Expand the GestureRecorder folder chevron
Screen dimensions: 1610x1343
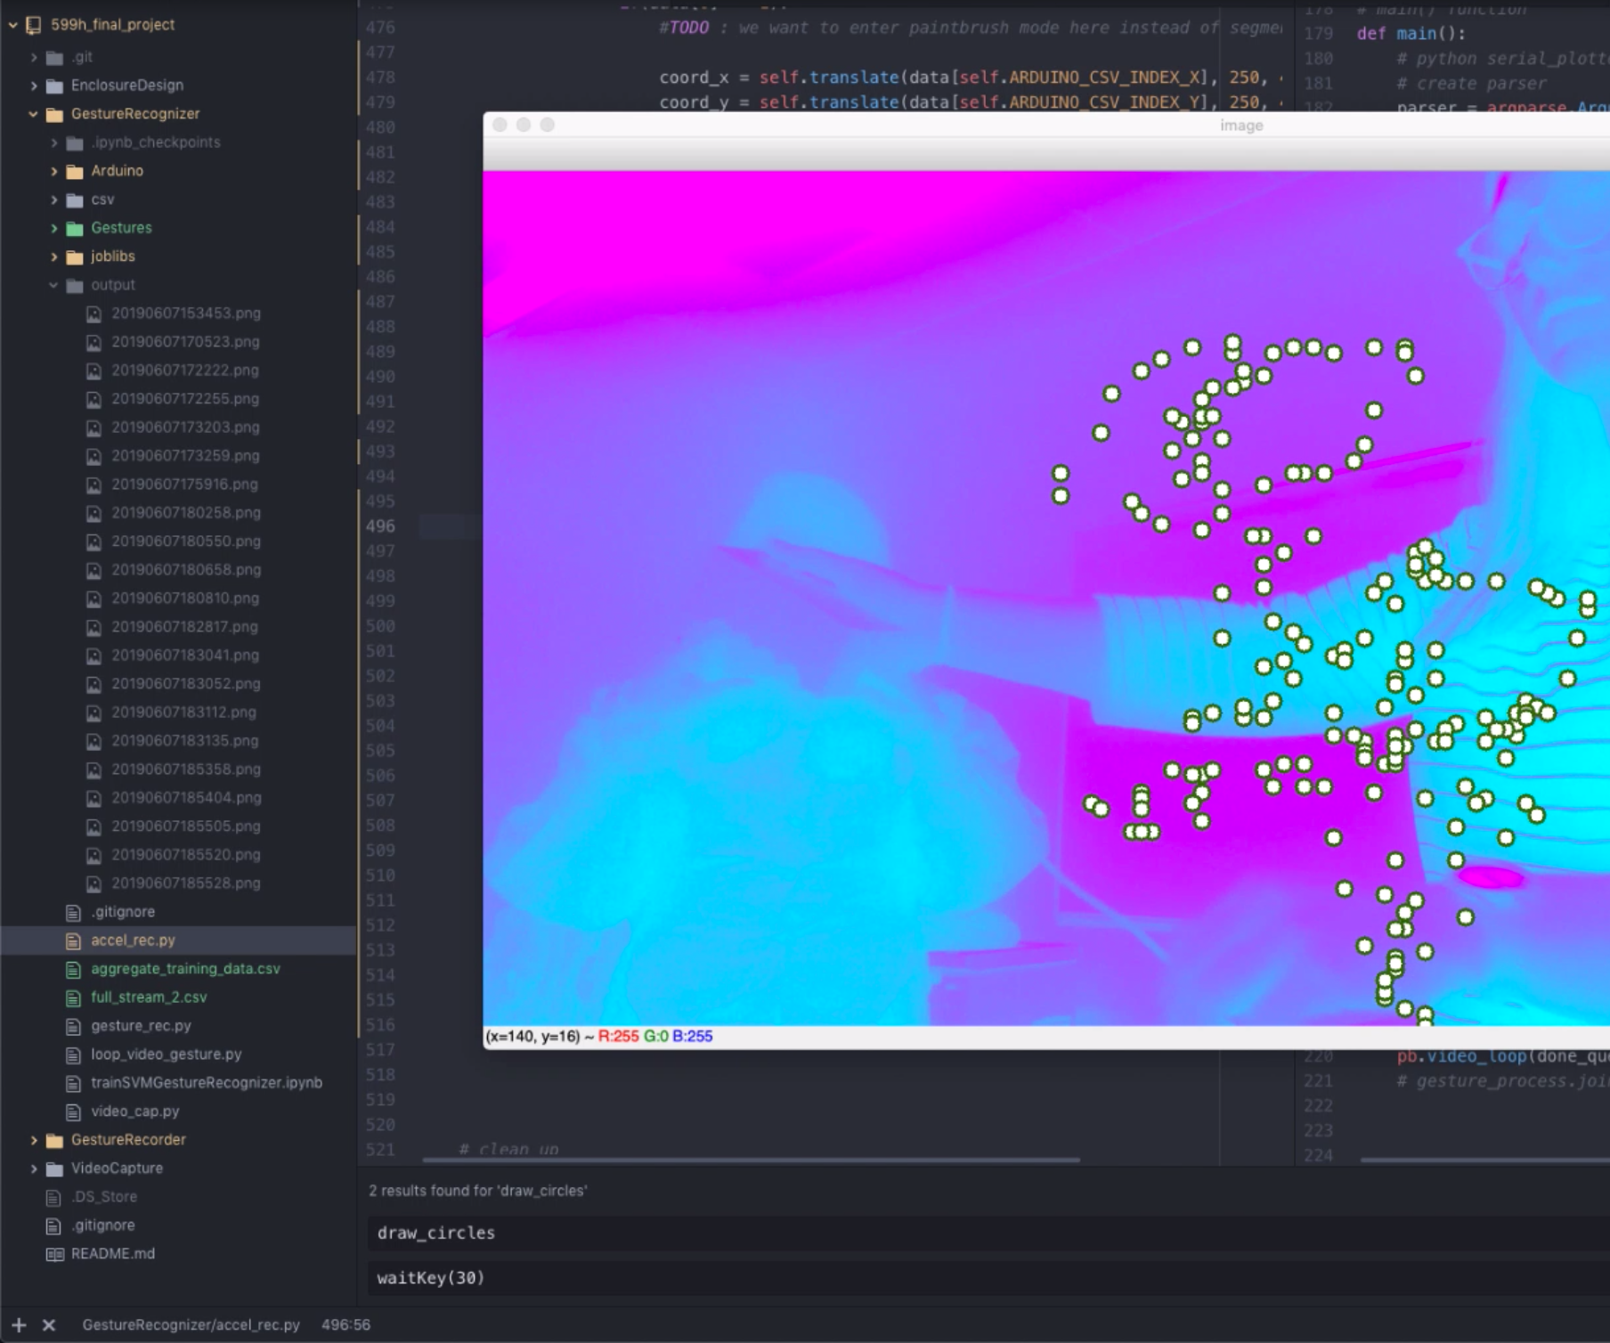(x=34, y=1140)
